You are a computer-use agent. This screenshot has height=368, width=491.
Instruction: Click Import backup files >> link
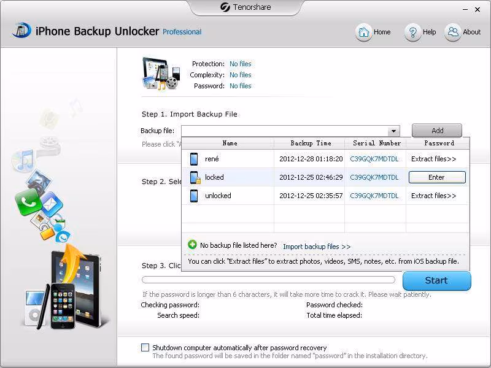[317, 247]
